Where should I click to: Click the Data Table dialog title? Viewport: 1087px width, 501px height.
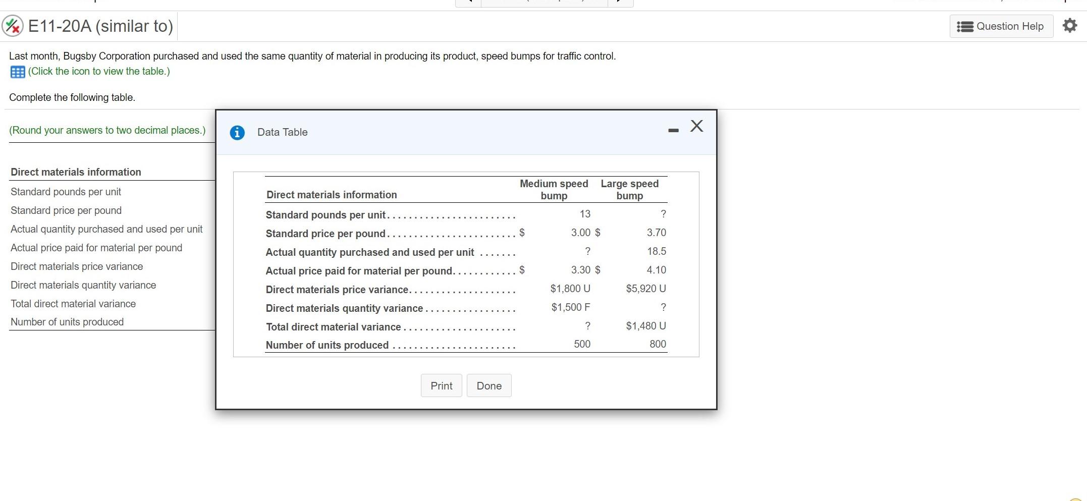282,132
